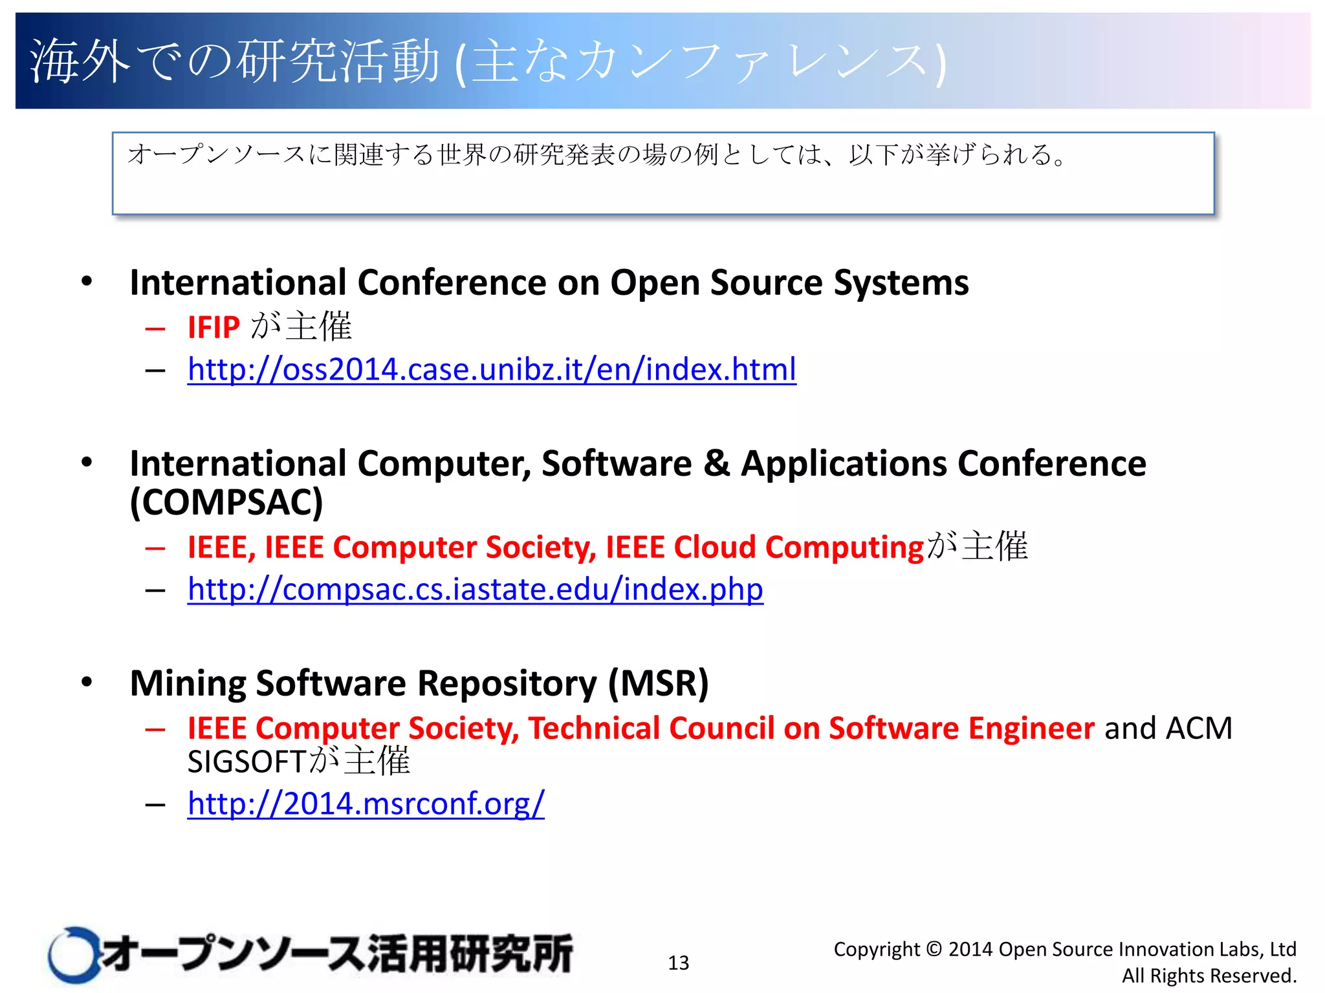The height and width of the screenshot is (993, 1325).
Task: Select the Mining Software Repository (MSR) heading
Action: point(419,683)
